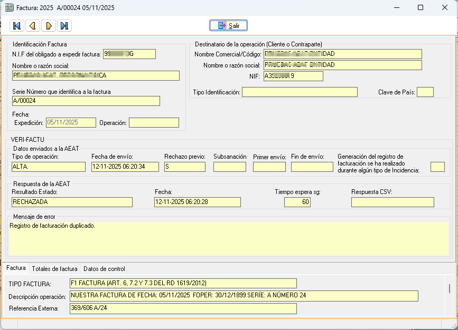Click the Fecha Operación field
This screenshot has height=330, width=458.
154,123
